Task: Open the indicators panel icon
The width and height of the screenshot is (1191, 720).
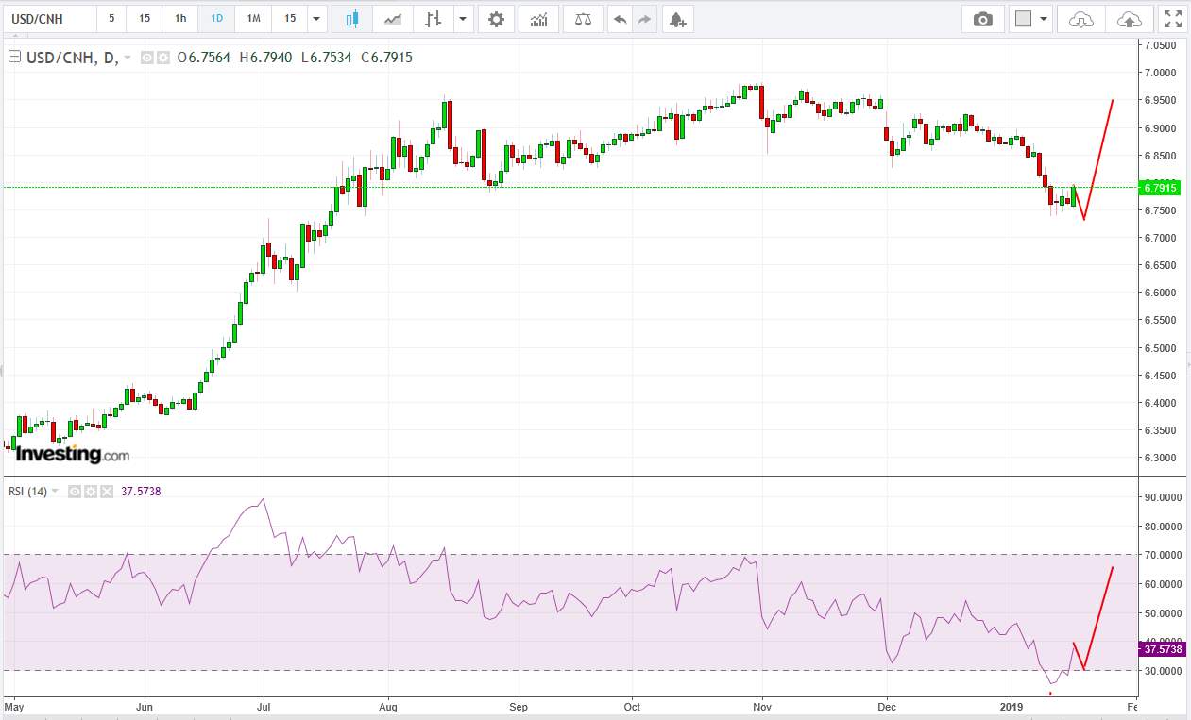Action: click(x=538, y=19)
